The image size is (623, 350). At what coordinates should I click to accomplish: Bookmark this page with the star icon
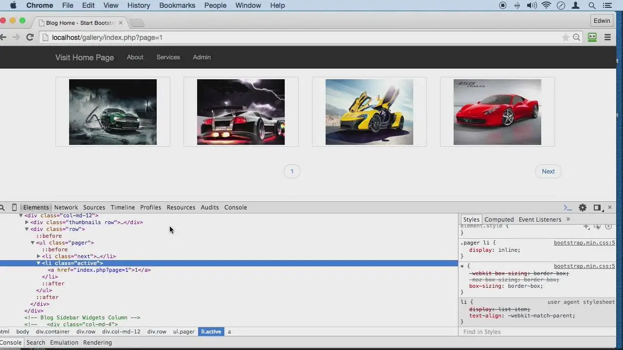[566, 37]
